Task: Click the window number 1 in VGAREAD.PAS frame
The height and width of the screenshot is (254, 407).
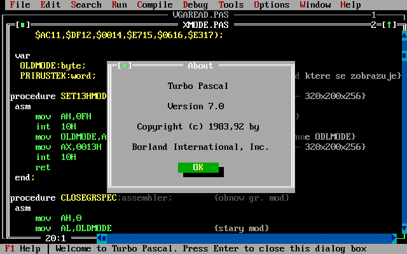Action: pyautogui.click(x=374, y=15)
